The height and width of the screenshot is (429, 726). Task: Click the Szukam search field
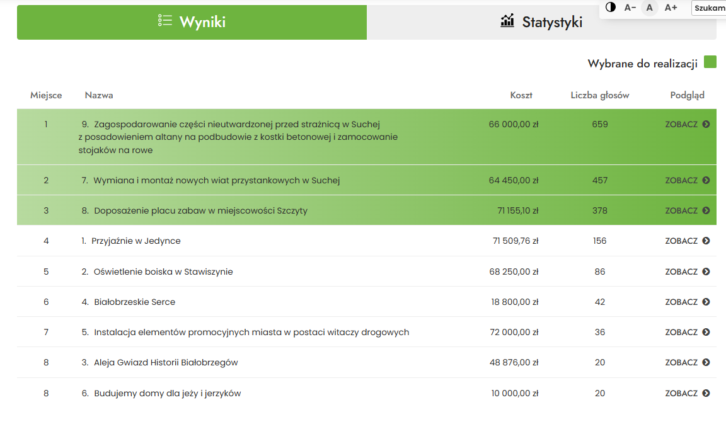click(709, 8)
